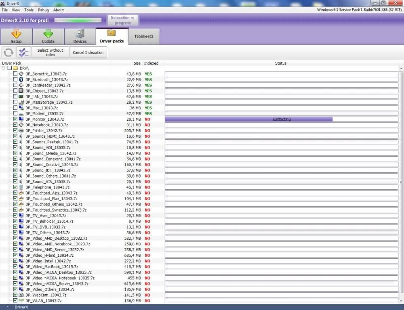Open the Devices tab with computer icon
Image resolution: width=404 pixels, height=310 pixels.
tap(80, 36)
